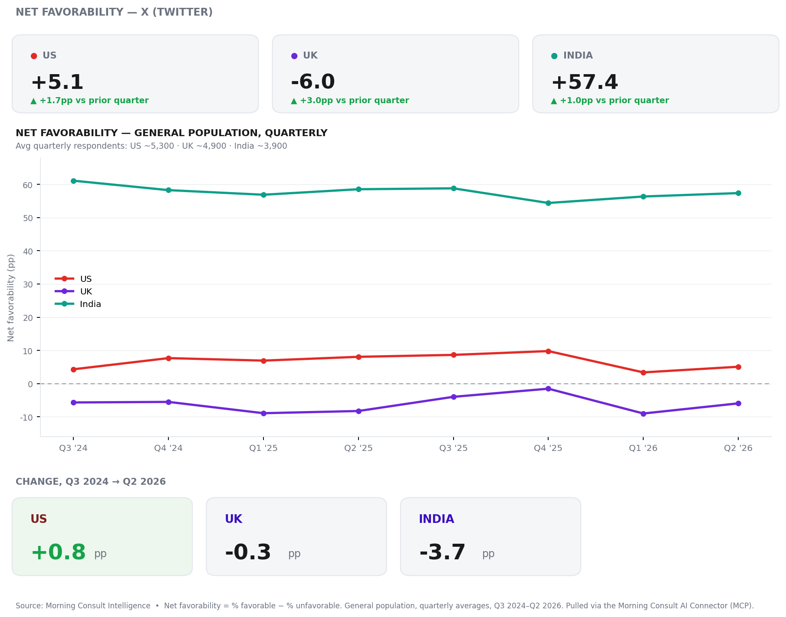Viewport: 786px width, 617px height.
Task: Click the US change value +0.8
Action: click(x=58, y=553)
